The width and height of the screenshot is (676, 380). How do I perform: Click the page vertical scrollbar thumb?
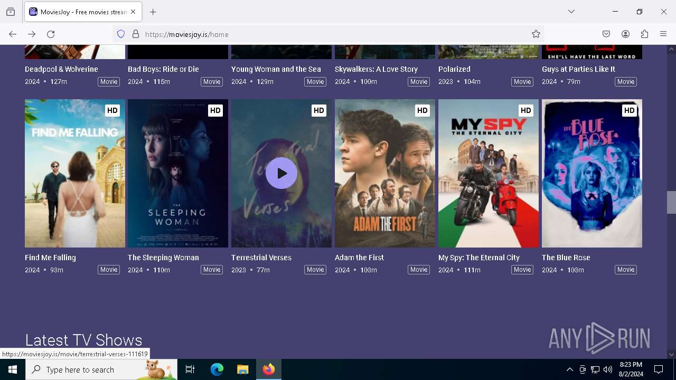671,202
